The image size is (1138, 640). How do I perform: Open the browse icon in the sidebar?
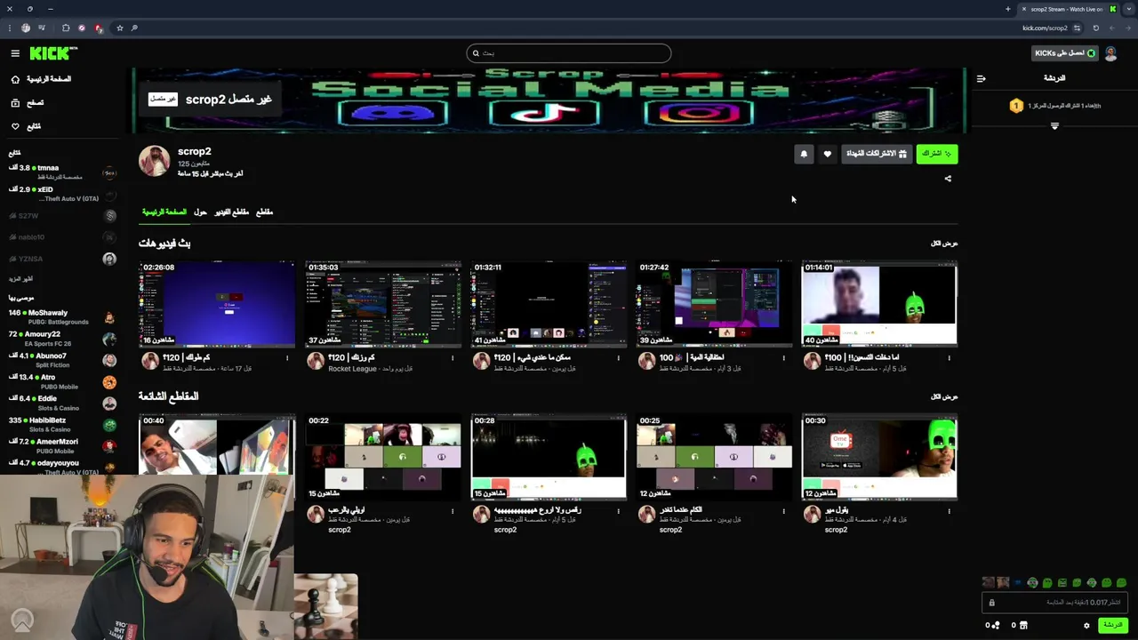tap(15, 103)
